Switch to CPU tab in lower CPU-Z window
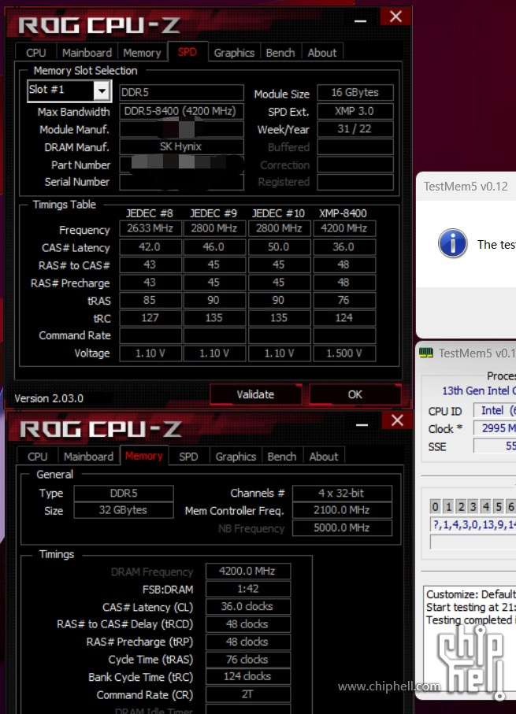Screen dimensions: 516x714 37,457
